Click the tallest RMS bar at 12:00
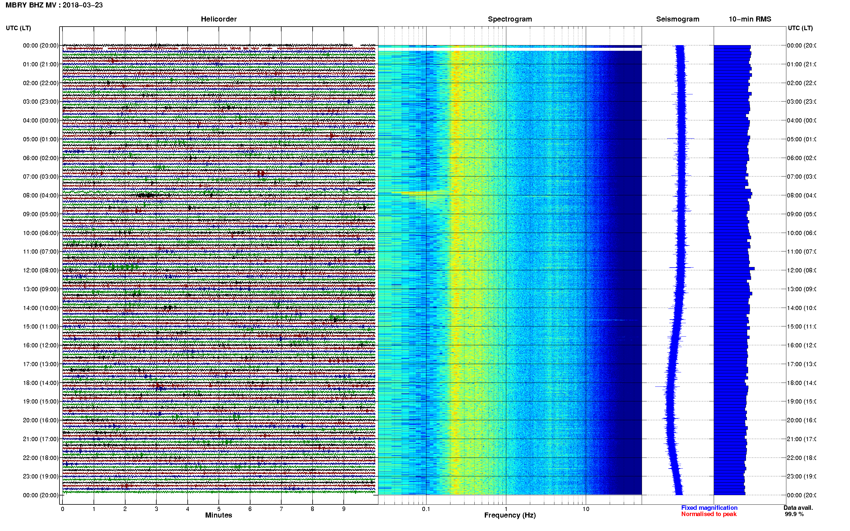Viewport: 850px width, 531px height. (x=734, y=269)
